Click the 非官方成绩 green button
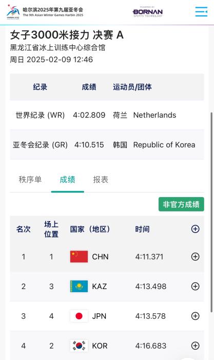Screen dimensions: 214x360 (x=181, y=204)
